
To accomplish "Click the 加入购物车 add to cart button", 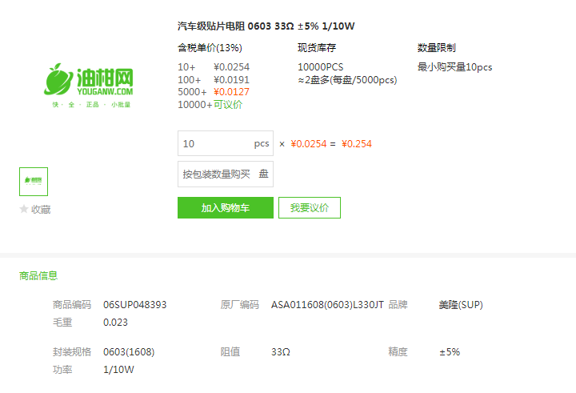I will (x=226, y=208).
